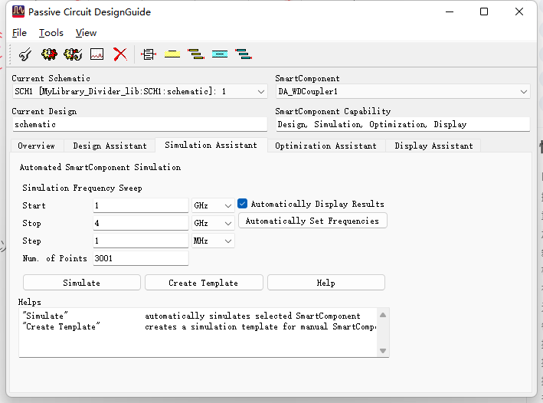The image size is (543, 403).
Task: Click the cyan stacked lines toolbar icon
Action: click(x=244, y=54)
